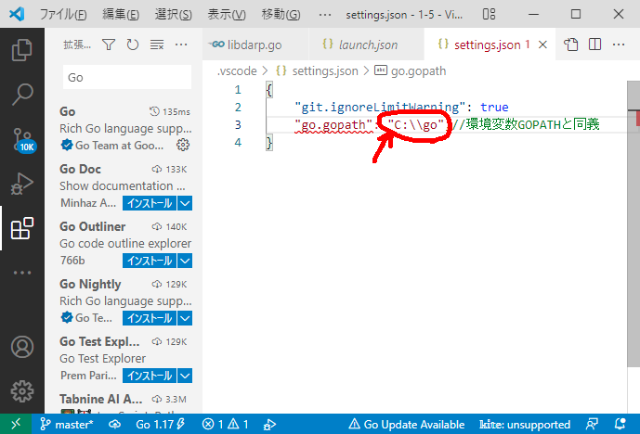Open the Go extension manage gear

[x=183, y=145]
